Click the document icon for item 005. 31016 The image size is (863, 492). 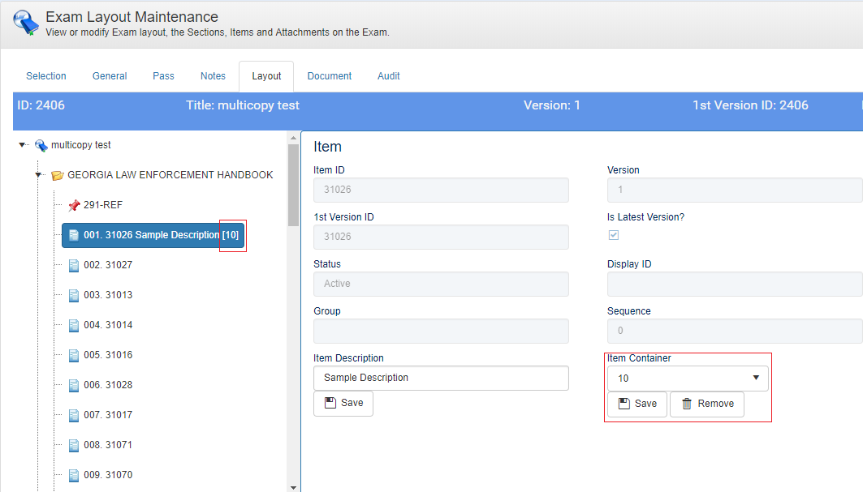74,355
